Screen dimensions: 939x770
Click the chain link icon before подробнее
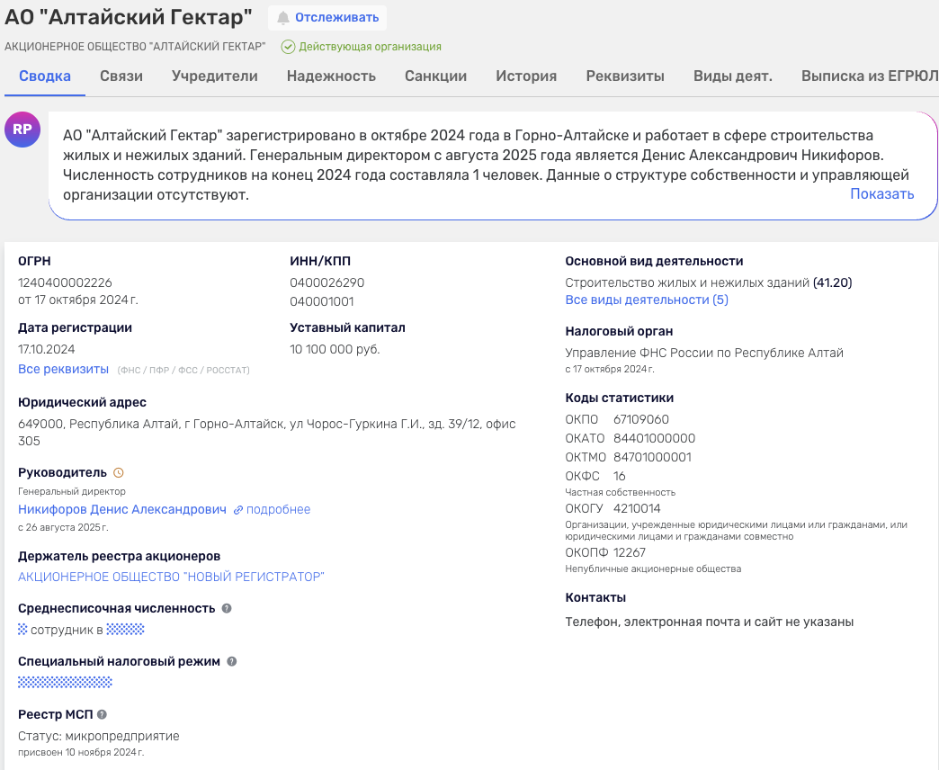click(x=238, y=510)
